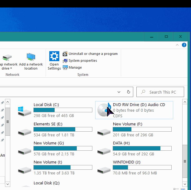Select the Local Disk (C:) Windows drive icon
This screenshot has width=191, height=190.
25,110
